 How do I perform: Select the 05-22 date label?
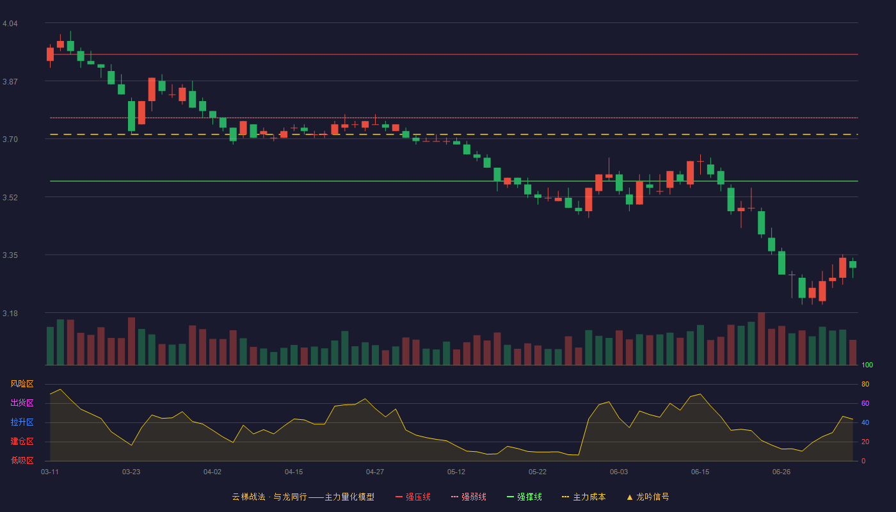pos(538,472)
